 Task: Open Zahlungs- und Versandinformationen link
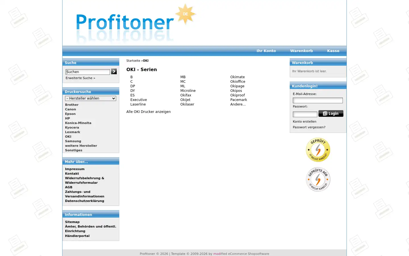click(85, 194)
